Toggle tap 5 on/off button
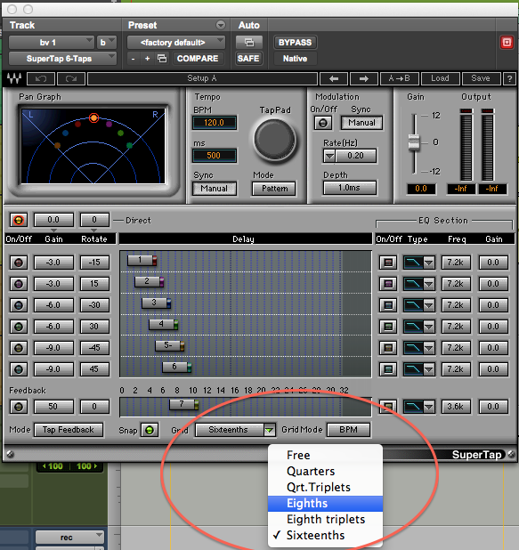This screenshot has height=550, width=519. [19, 348]
